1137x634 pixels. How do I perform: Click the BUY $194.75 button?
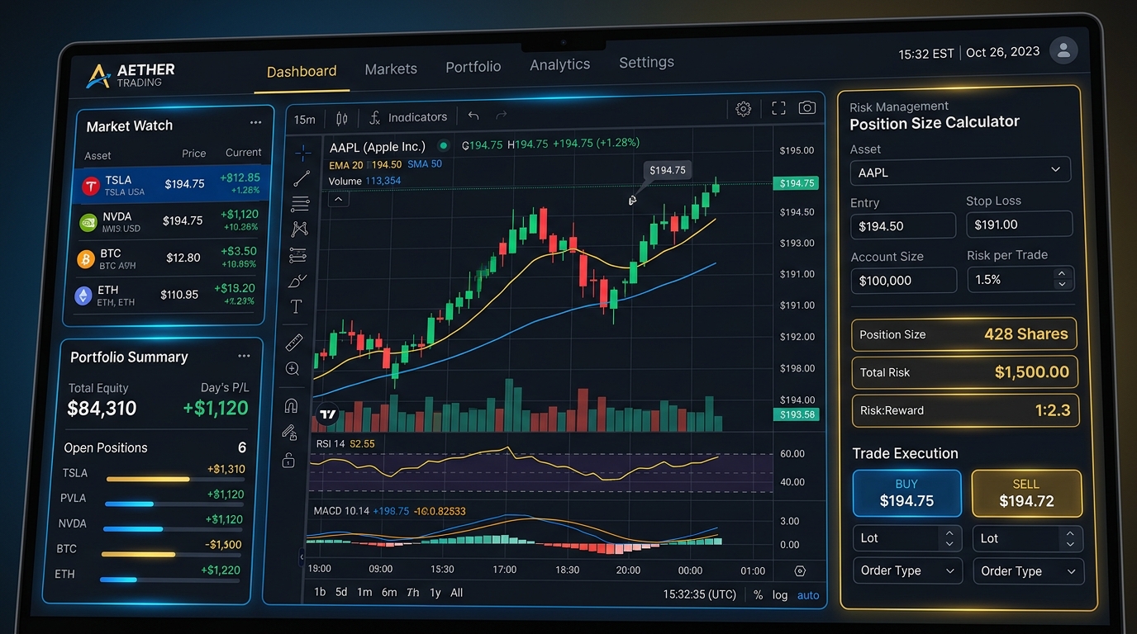point(907,493)
